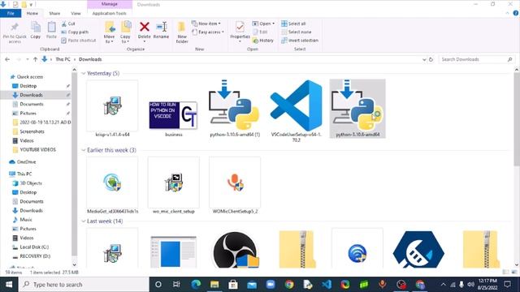Viewport: 520px width, 292px height.
Task: Select RECOVERY (D:) drive
Action: 35,256
